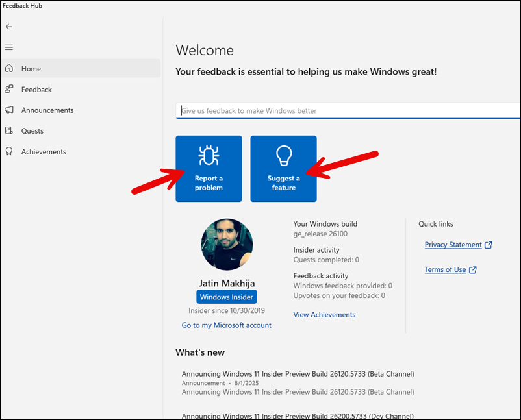The width and height of the screenshot is (521, 420).
Task: Open Achievements from the sidebar
Action: (81, 152)
